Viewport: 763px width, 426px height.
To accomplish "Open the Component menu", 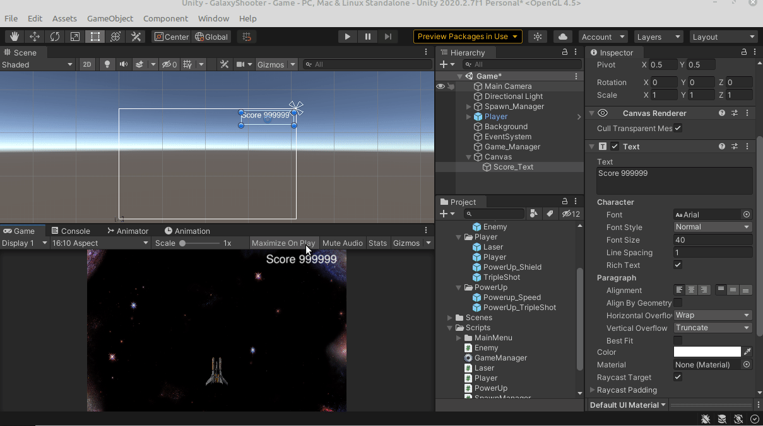I will 166,19.
